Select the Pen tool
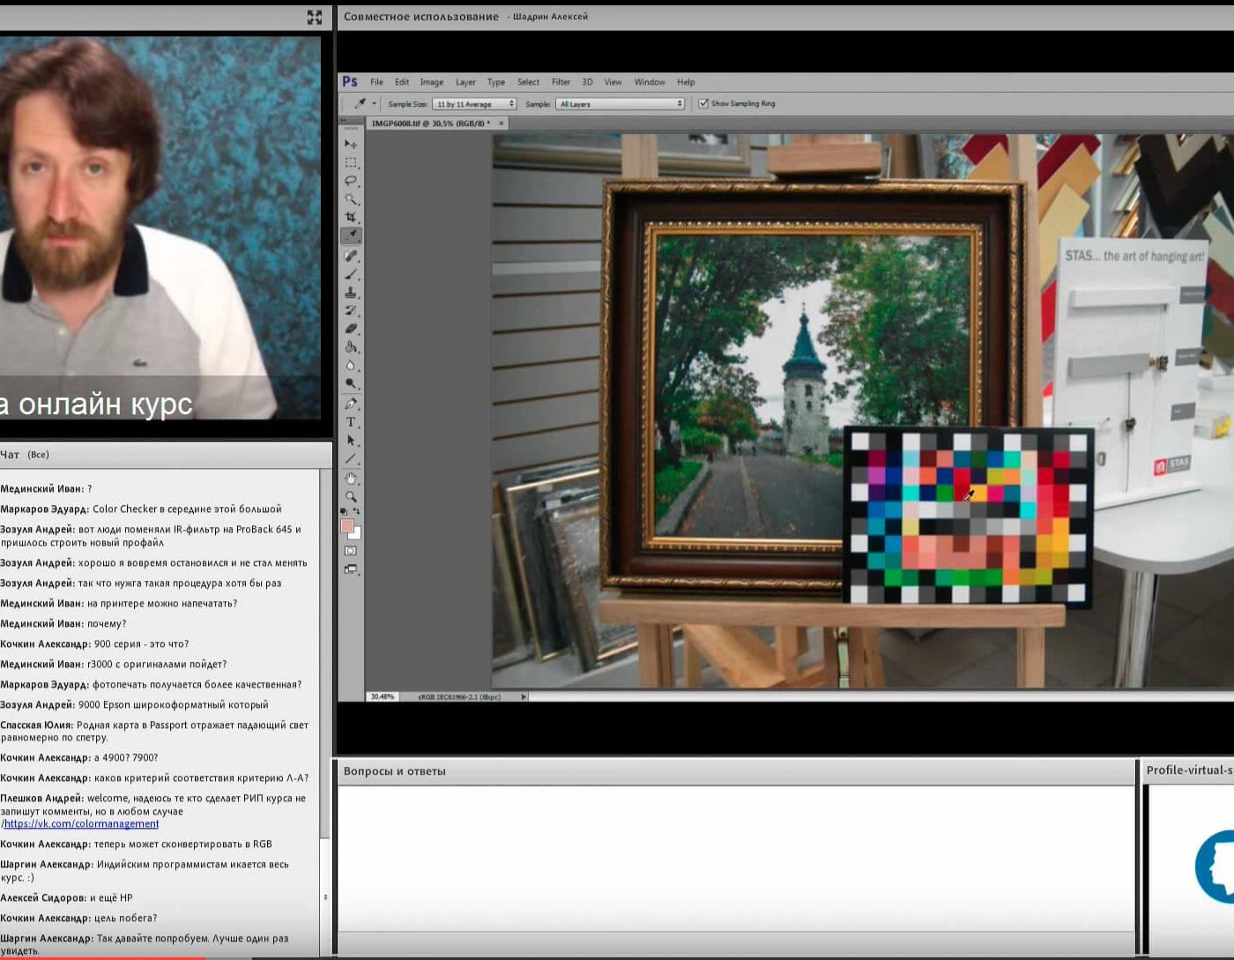 click(x=351, y=404)
